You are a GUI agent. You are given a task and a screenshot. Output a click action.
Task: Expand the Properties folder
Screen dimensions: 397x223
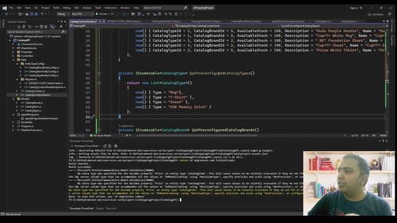pyautogui.click(x=13, y=52)
